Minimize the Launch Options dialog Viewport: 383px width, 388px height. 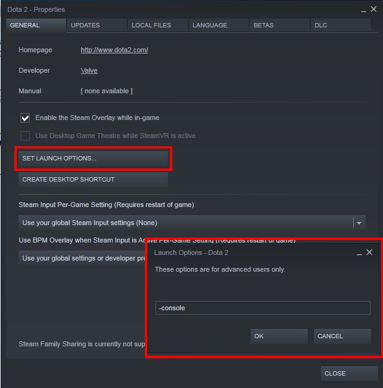pyautogui.click(x=359, y=253)
